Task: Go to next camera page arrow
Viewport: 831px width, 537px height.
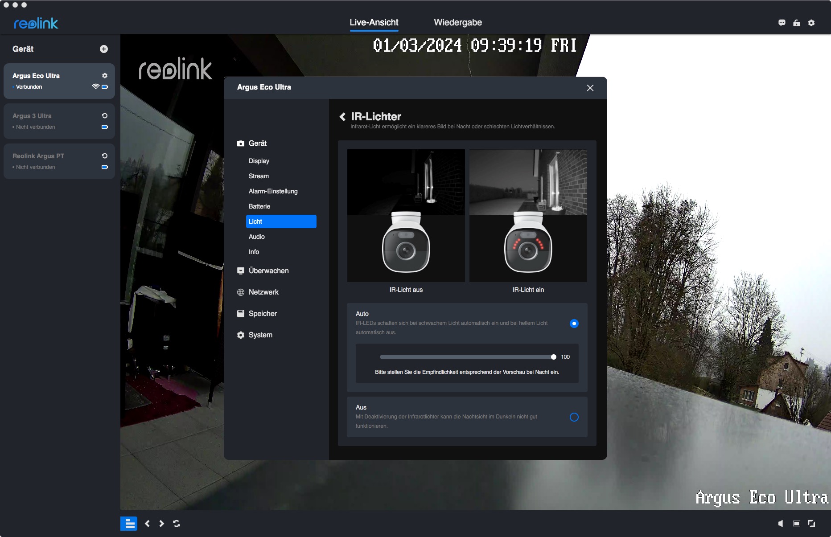Action: (162, 524)
